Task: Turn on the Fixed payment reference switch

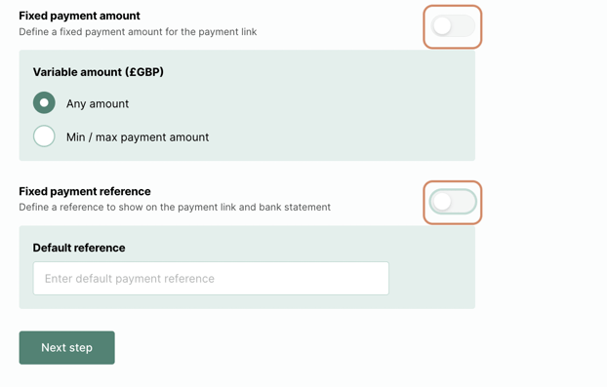Action: click(x=453, y=202)
